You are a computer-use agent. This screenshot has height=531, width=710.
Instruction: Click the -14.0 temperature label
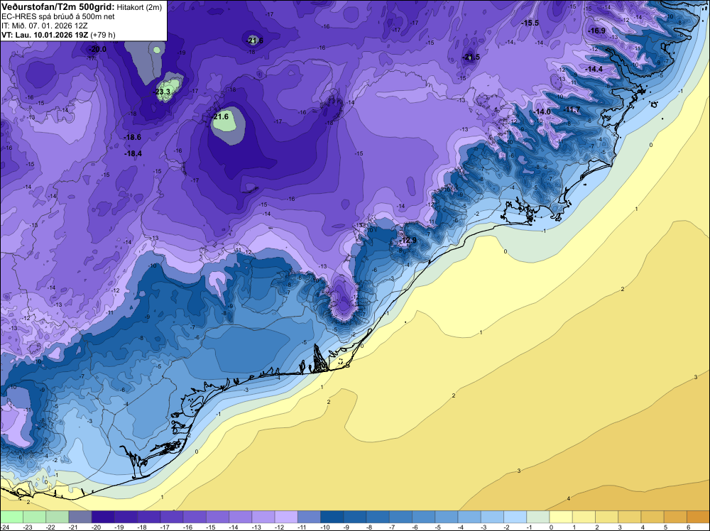click(542, 111)
